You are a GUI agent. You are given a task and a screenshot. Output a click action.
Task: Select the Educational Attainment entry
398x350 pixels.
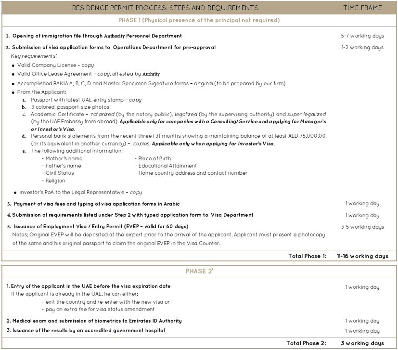pos(166,166)
